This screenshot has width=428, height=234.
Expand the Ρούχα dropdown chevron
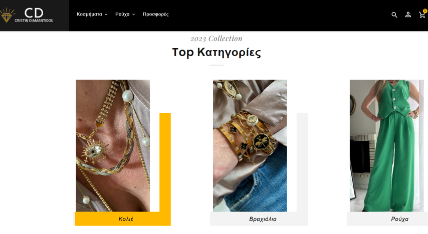(x=133, y=15)
